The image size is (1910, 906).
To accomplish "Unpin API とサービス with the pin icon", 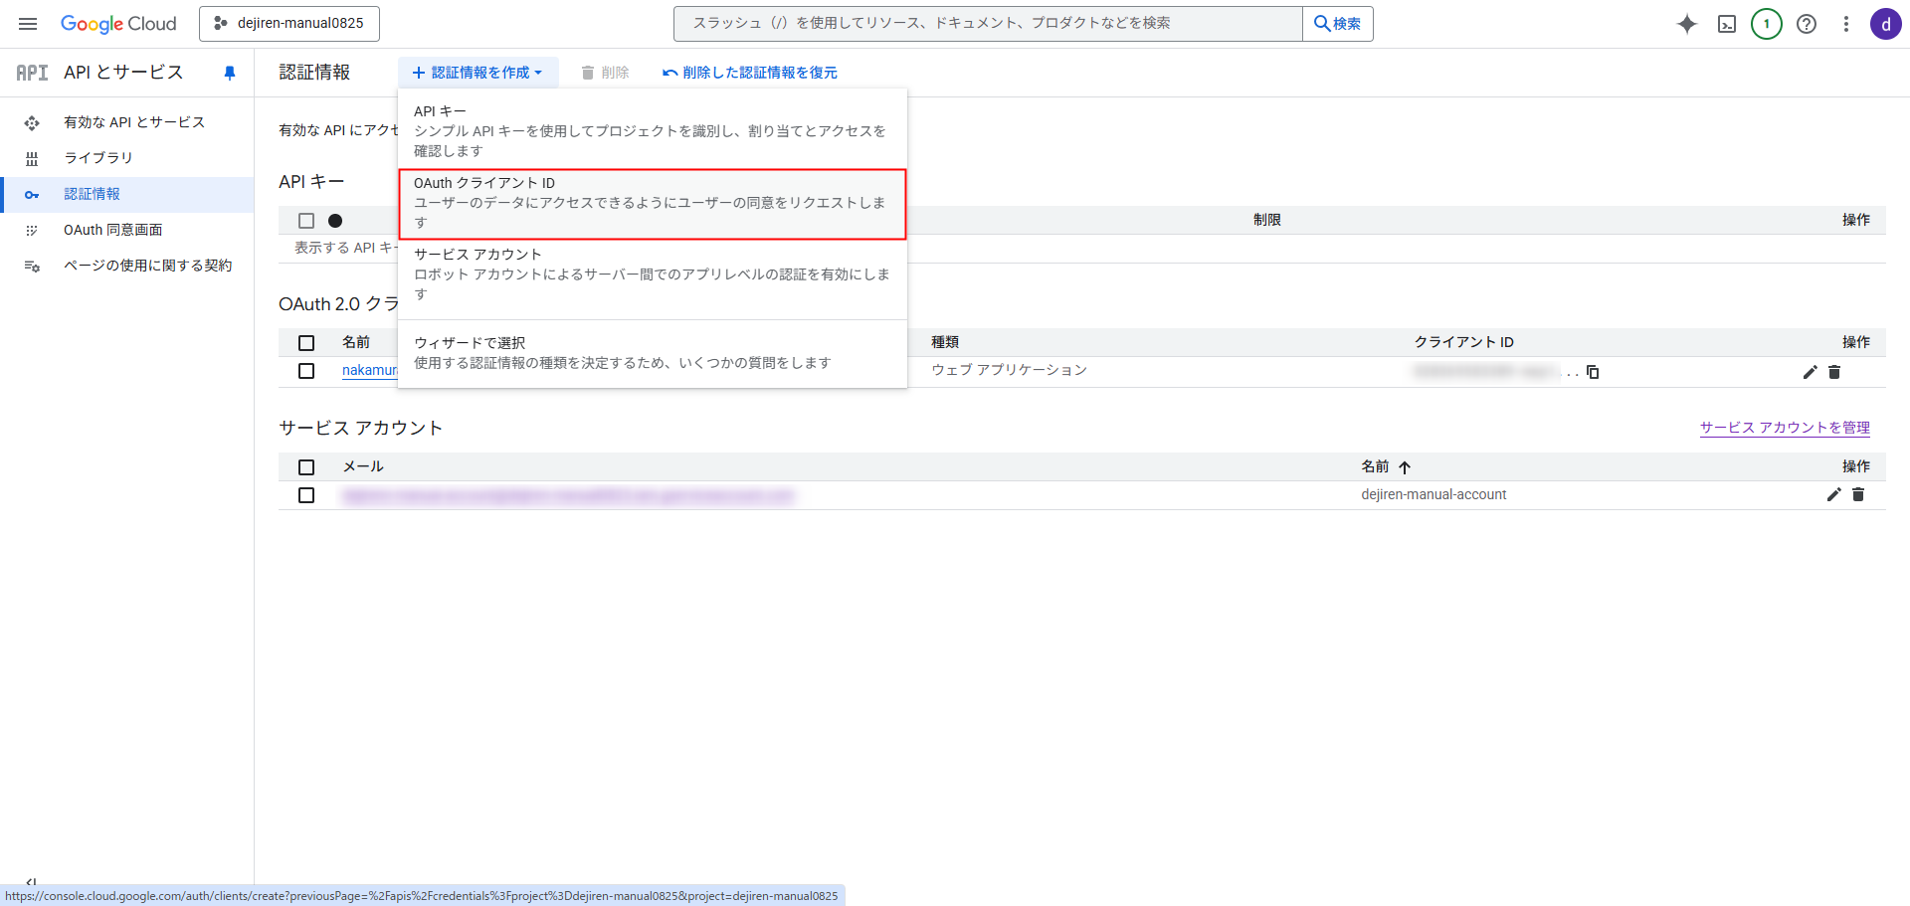I will pos(230,73).
